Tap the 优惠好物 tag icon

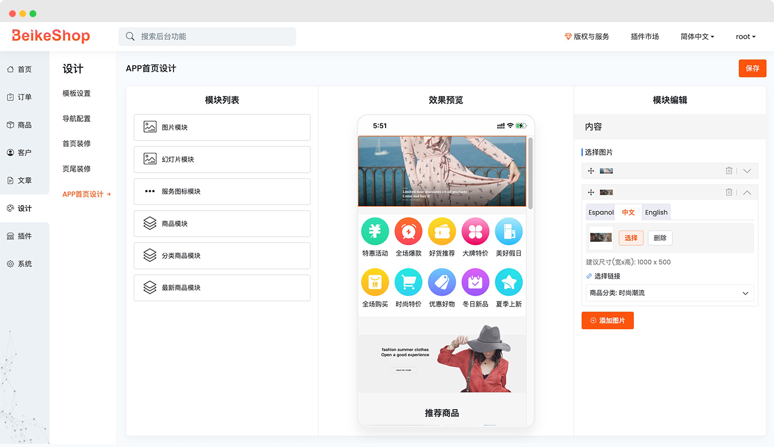442,282
